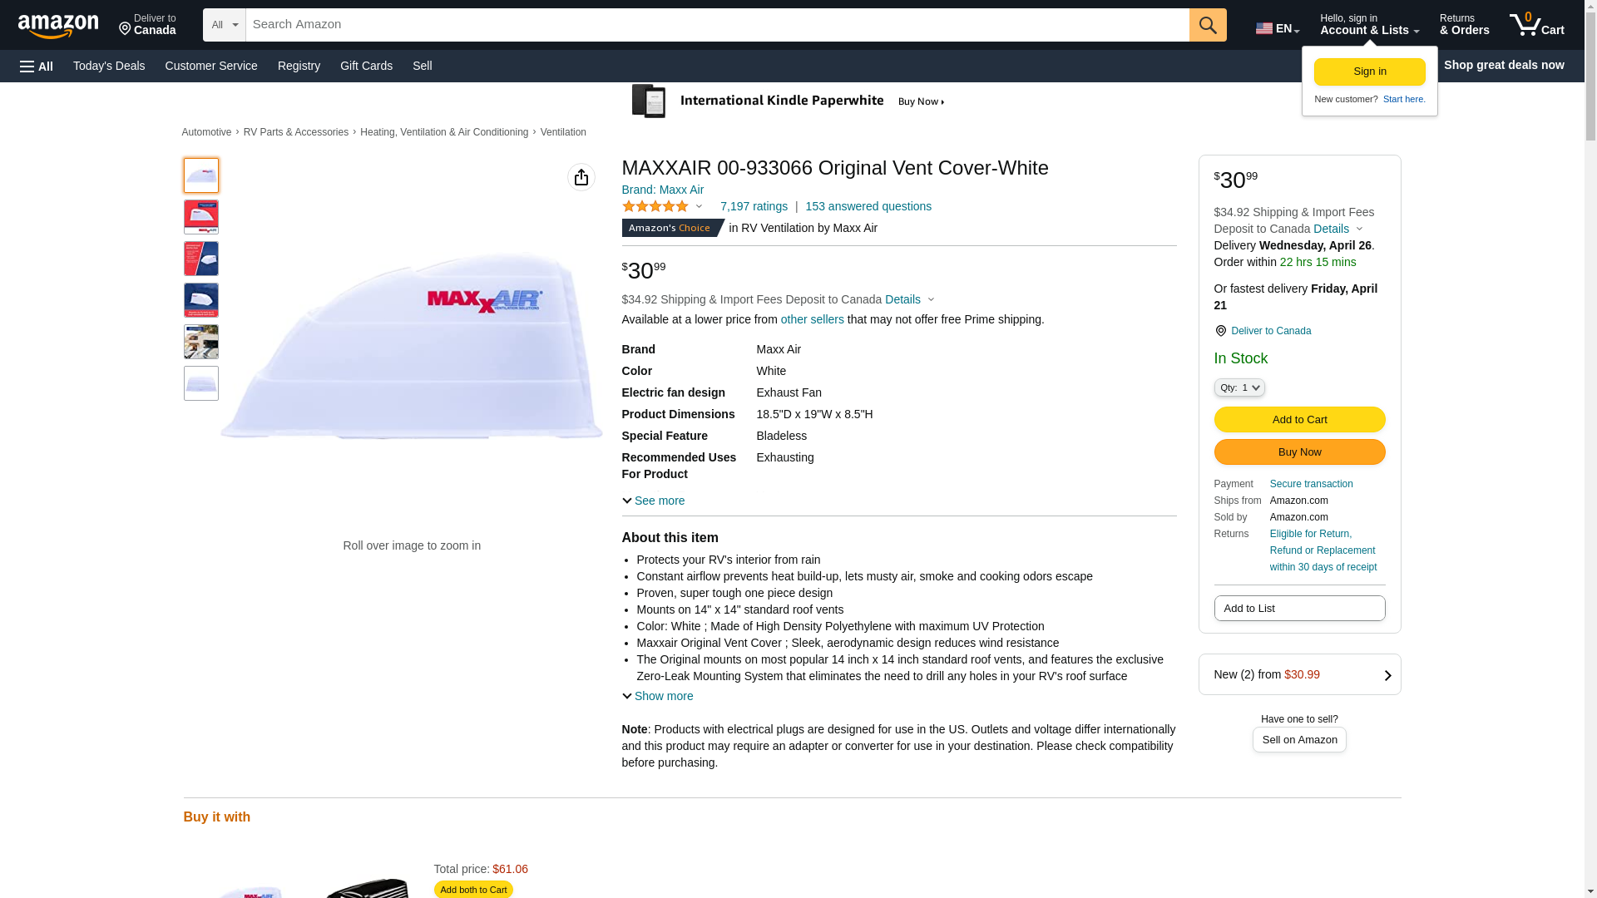The image size is (1597, 898).
Task: Open the shopping cart icon
Action: [1536, 25]
